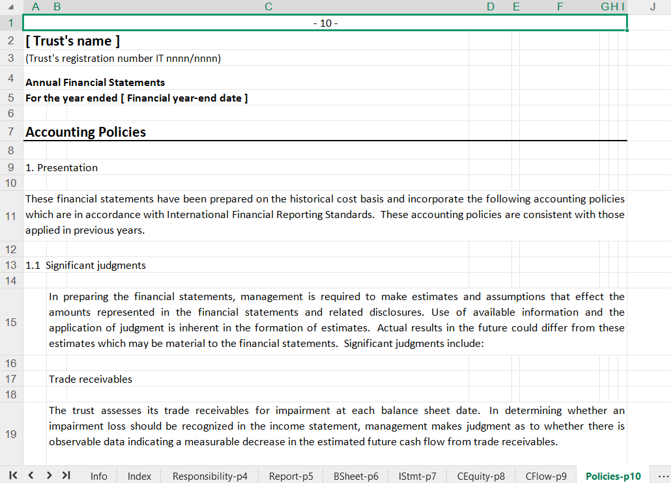The image size is (671, 483).
Task: Select column F header
Action: [x=560, y=7]
